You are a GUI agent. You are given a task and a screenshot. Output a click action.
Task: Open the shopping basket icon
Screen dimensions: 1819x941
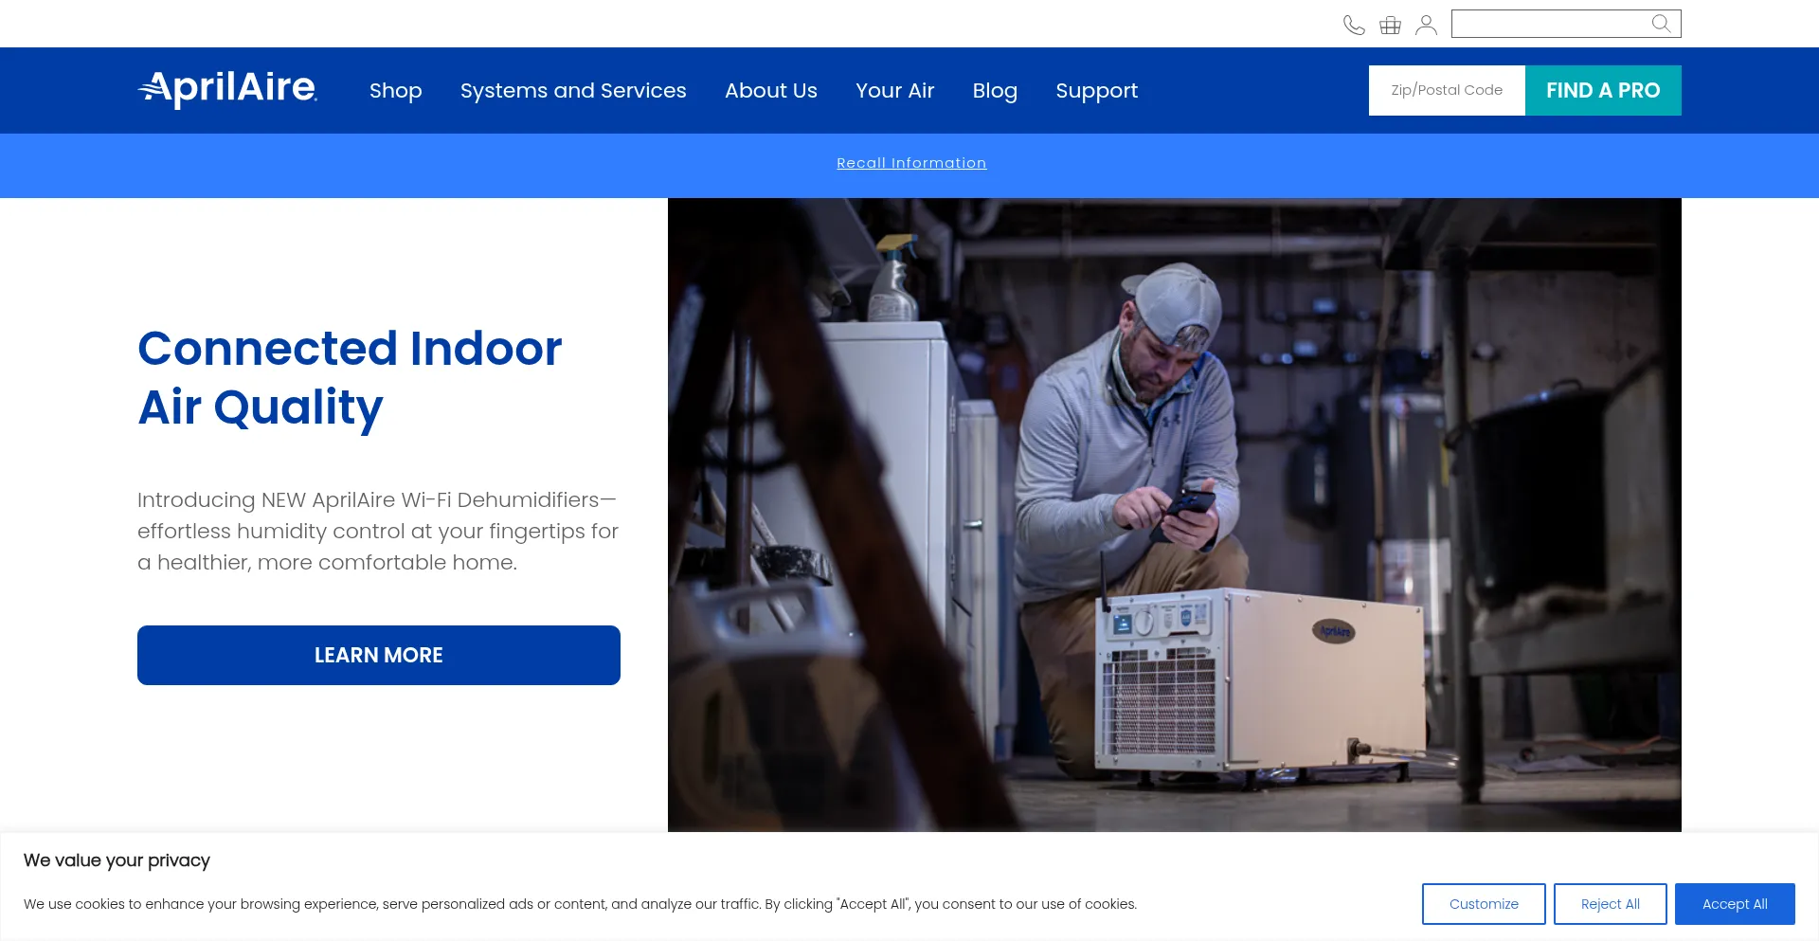[x=1390, y=26]
